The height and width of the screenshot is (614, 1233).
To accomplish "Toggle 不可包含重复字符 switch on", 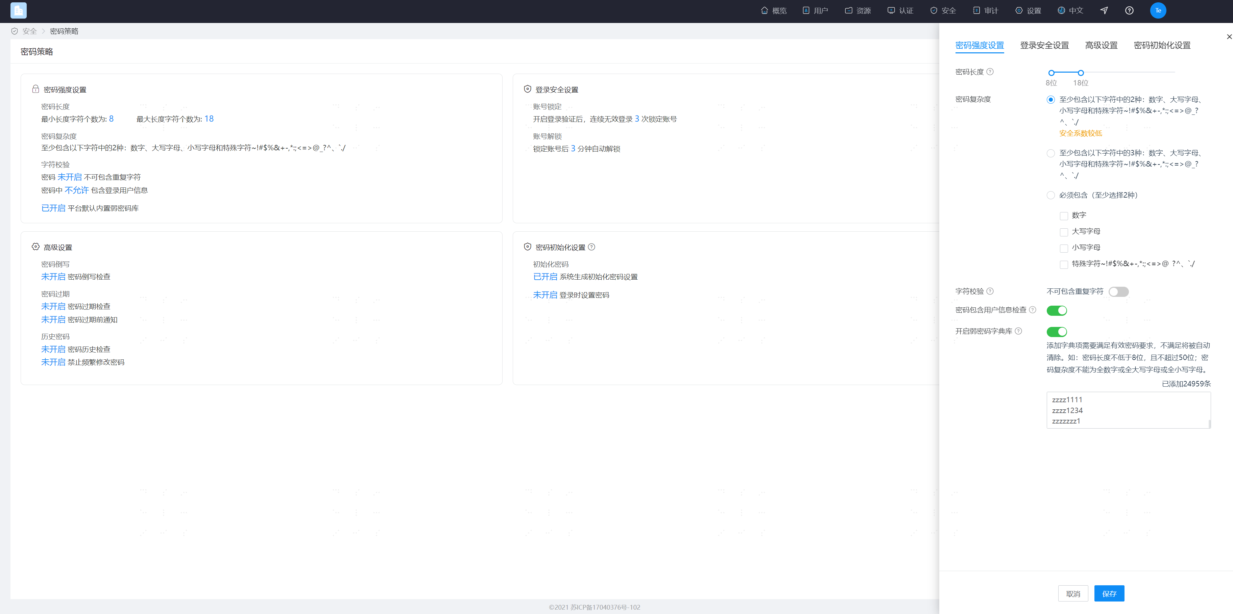I will pyautogui.click(x=1119, y=292).
